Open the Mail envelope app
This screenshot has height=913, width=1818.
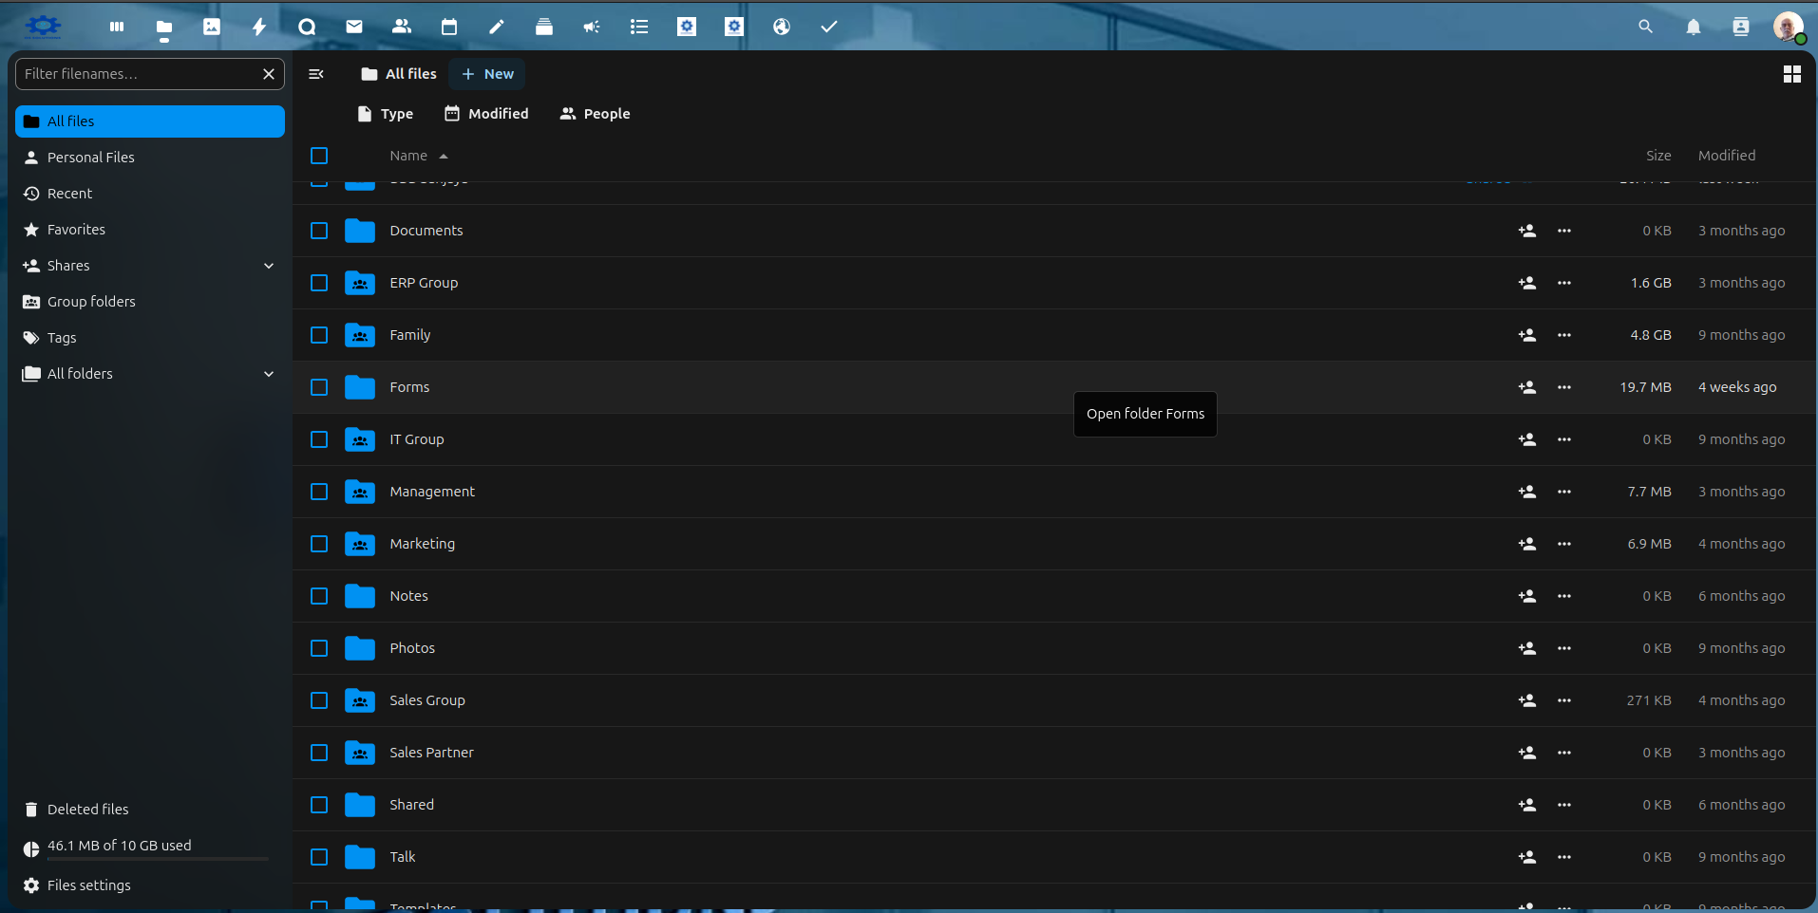pyautogui.click(x=354, y=27)
